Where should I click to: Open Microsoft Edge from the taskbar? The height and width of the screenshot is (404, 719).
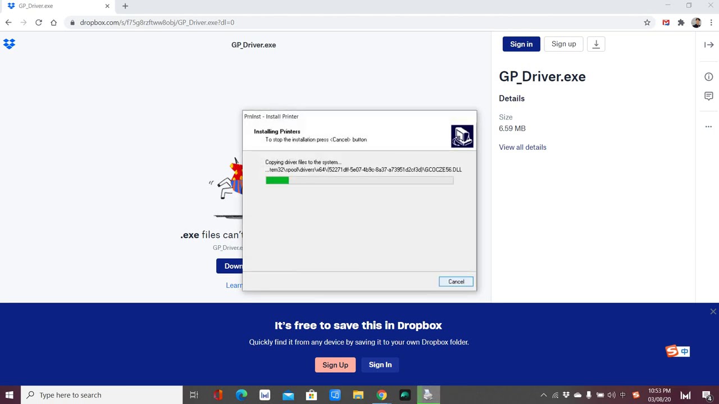(242, 395)
